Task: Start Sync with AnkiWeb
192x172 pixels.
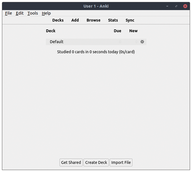Action: [x=130, y=20]
